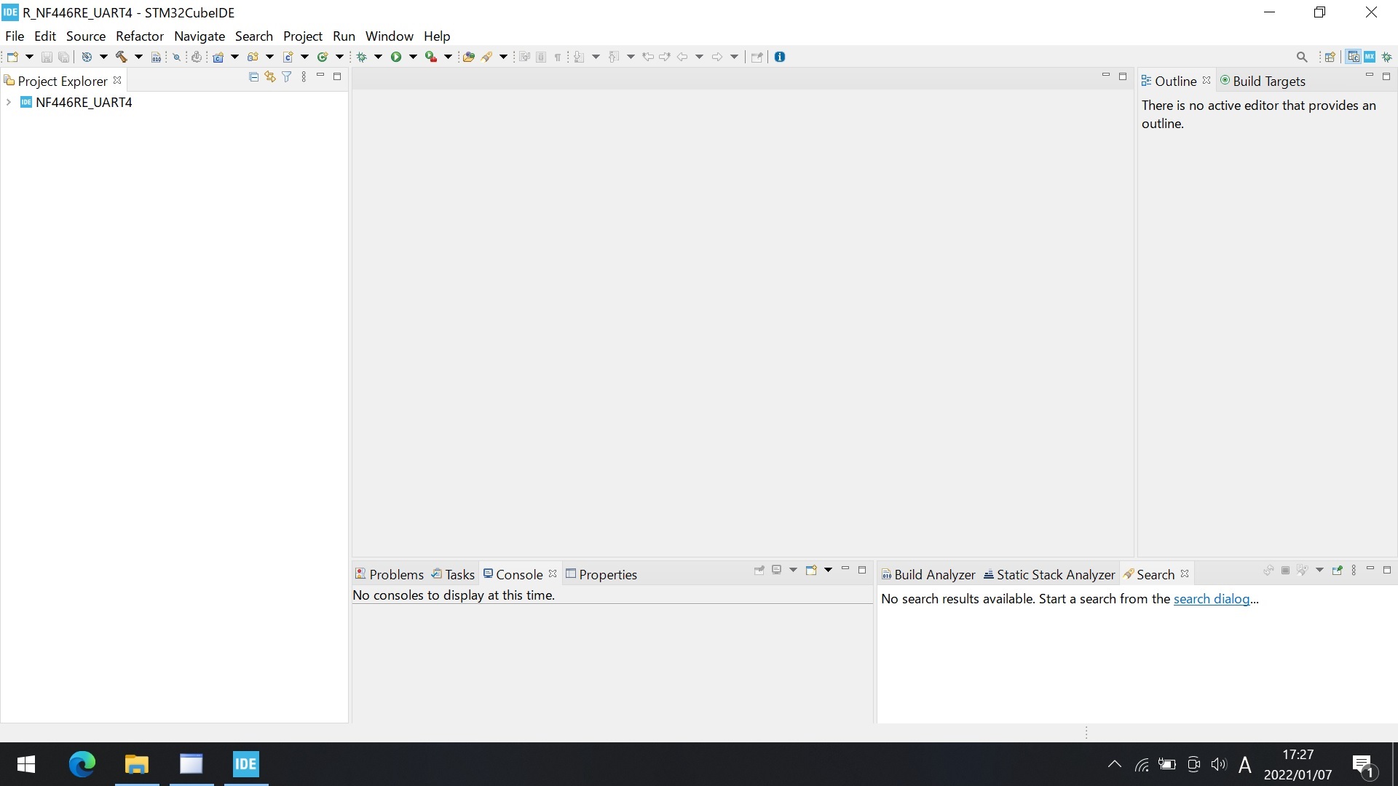This screenshot has width=1398, height=786.
Task: Switch to the Static Stack Analyzer tab
Action: pos(1049,574)
